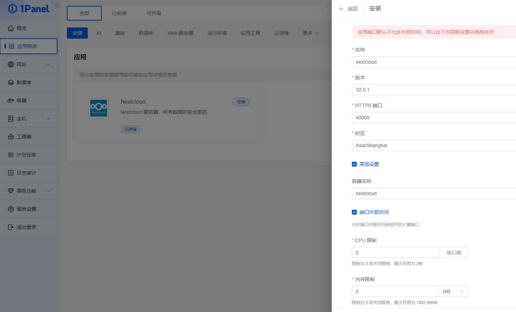
Task: Open containers via the Docker whale icon
Action: (11, 101)
